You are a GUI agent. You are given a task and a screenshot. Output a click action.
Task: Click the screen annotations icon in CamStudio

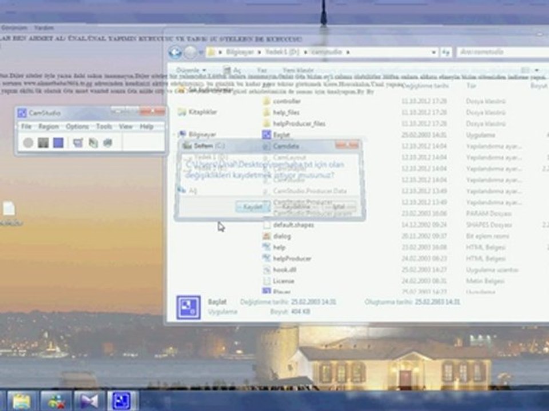[x=108, y=143]
